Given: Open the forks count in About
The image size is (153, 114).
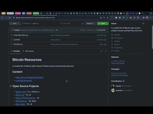Looking at the screenshot, I should tap(115, 51).
